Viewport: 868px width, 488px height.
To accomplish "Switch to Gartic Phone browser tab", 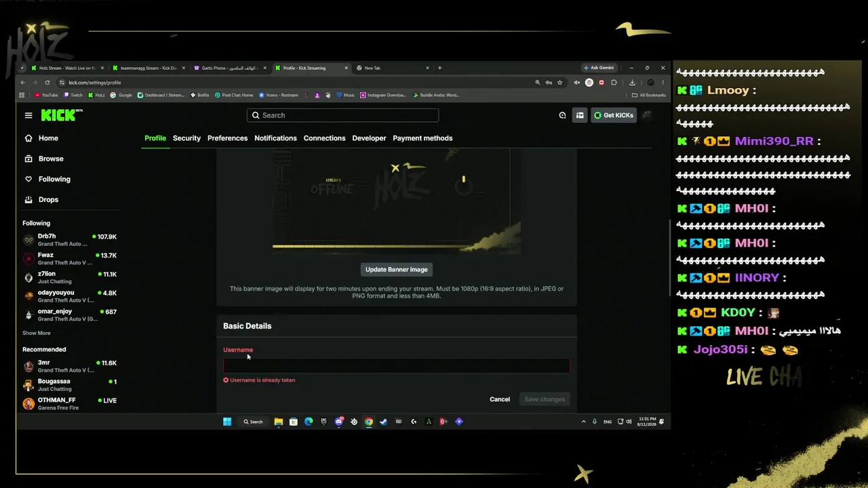I will click(x=230, y=68).
